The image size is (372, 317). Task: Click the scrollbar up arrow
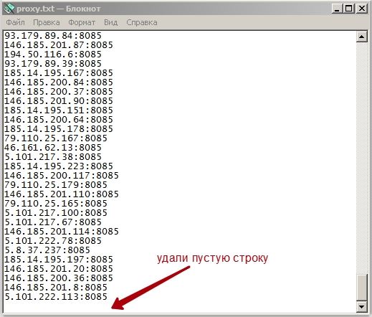click(361, 37)
